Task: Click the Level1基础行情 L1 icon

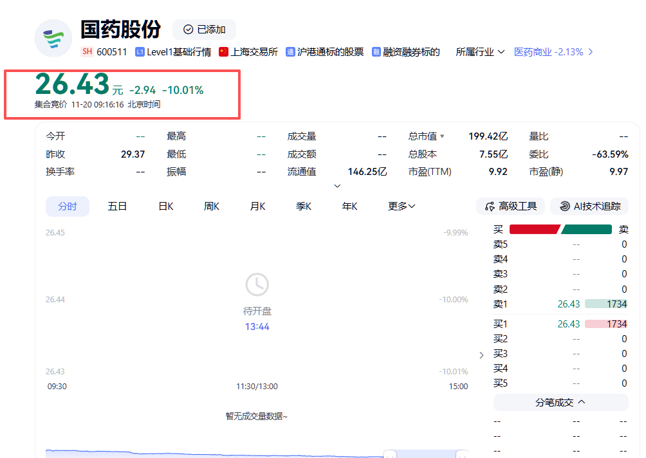Action: point(140,52)
